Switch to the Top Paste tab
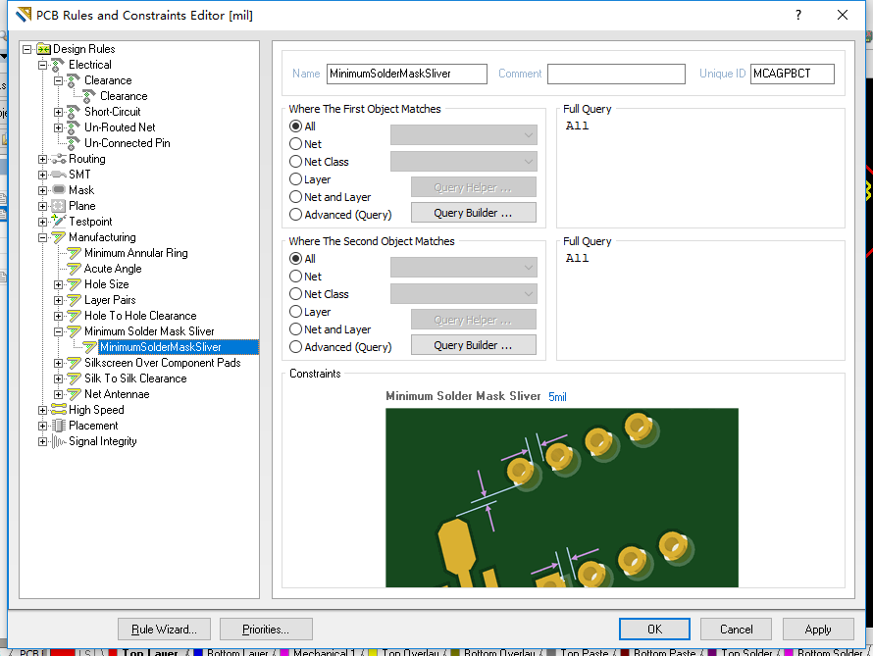Viewport: 873px width, 656px height. coord(584,653)
